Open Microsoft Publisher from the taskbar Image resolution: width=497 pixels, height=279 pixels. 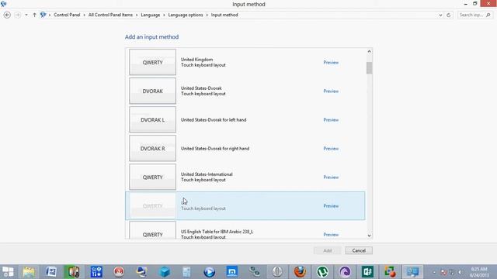tap(367, 272)
